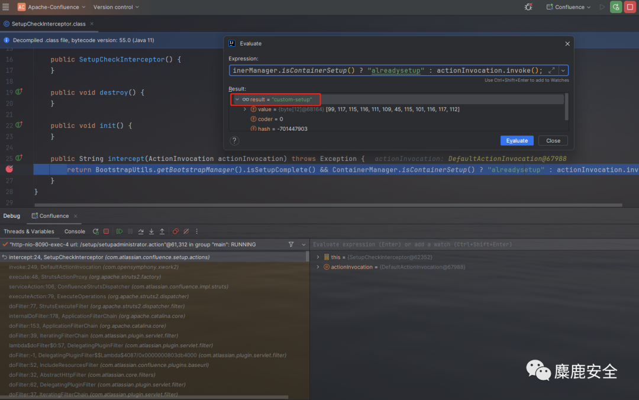Click the Close button in Evaluate dialog
The height and width of the screenshot is (400, 639).
point(553,141)
